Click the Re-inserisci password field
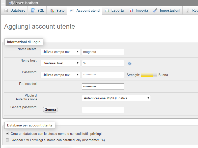The width and height of the screenshot is (198, 148). [103, 86]
